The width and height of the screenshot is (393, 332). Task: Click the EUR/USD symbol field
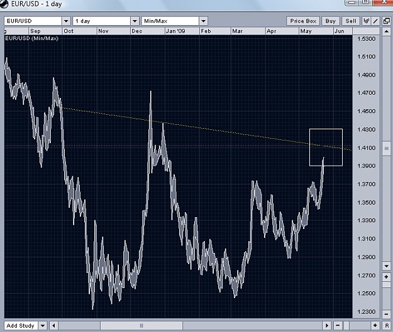point(33,21)
